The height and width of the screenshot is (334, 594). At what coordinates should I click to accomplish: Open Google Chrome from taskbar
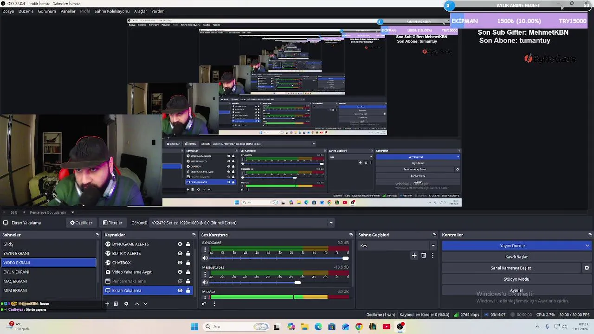click(359, 327)
